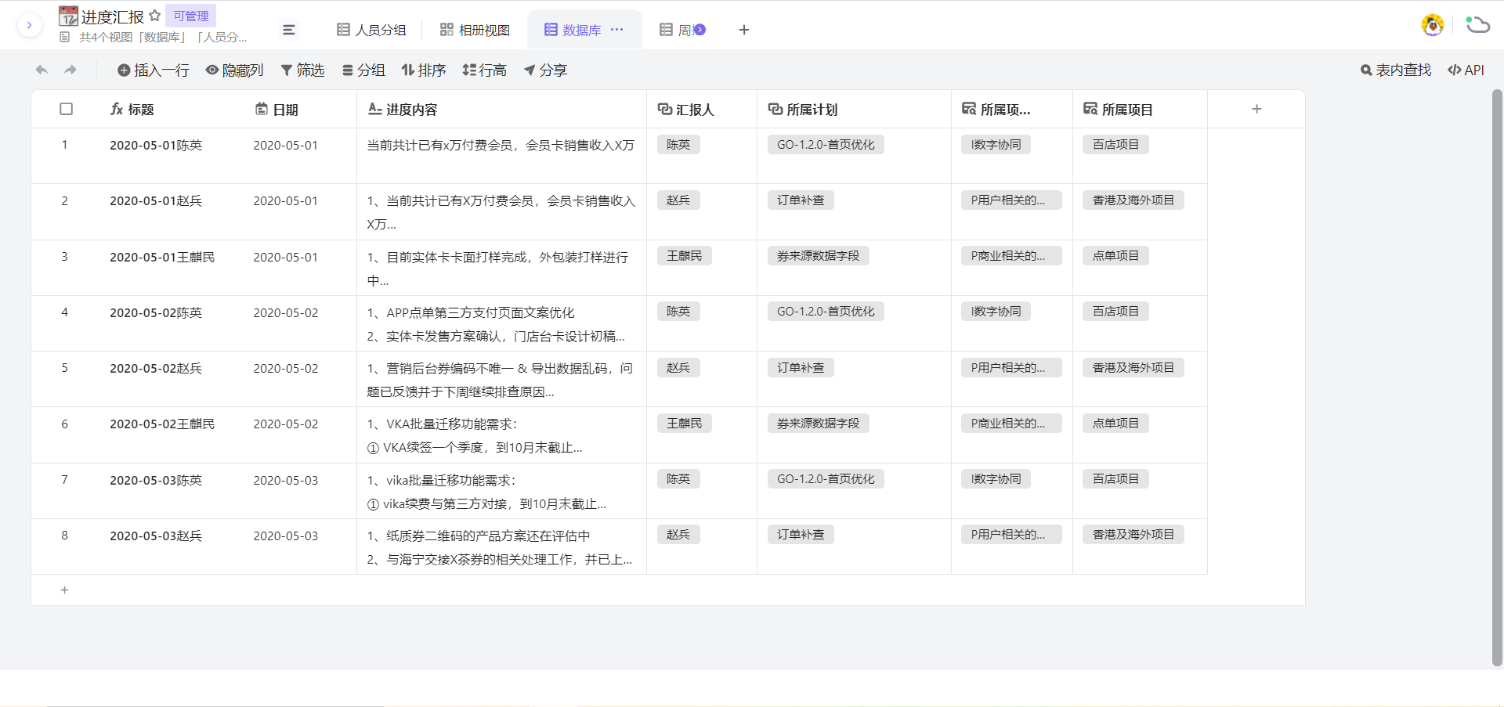Select title cell 2020-05-03赵兵
This screenshot has width=1504, height=707.
click(171, 546)
